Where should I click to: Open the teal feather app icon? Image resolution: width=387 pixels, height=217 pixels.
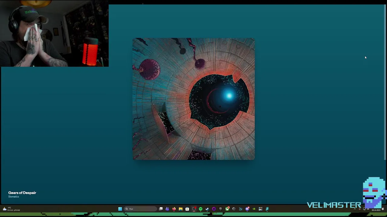(267, 209)
